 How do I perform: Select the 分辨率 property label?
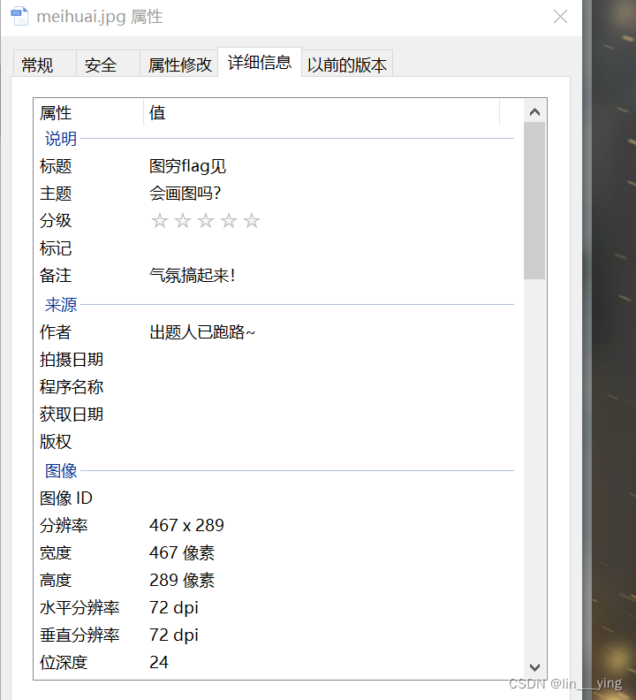point(64,526)
